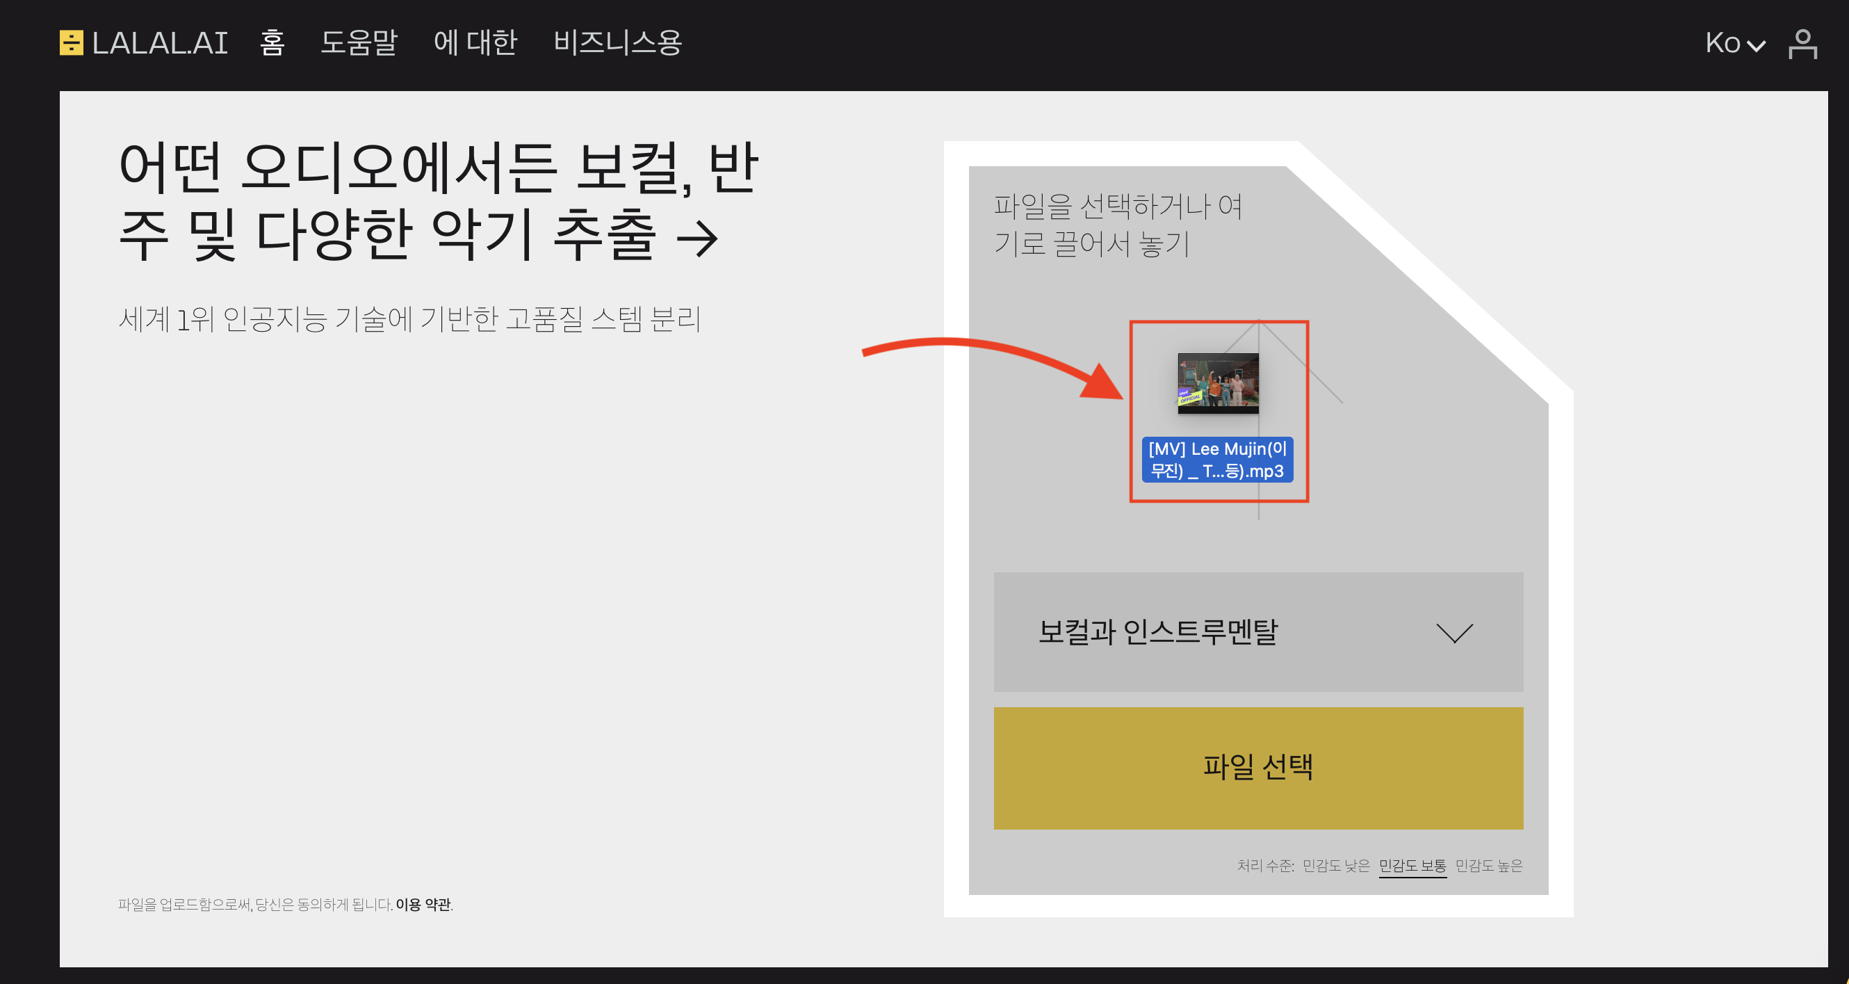The width and height of the screenshot is (1849, 984).
Task: Click the yellow LALAL.AI logo icon
Action: (x=71, y=43)
